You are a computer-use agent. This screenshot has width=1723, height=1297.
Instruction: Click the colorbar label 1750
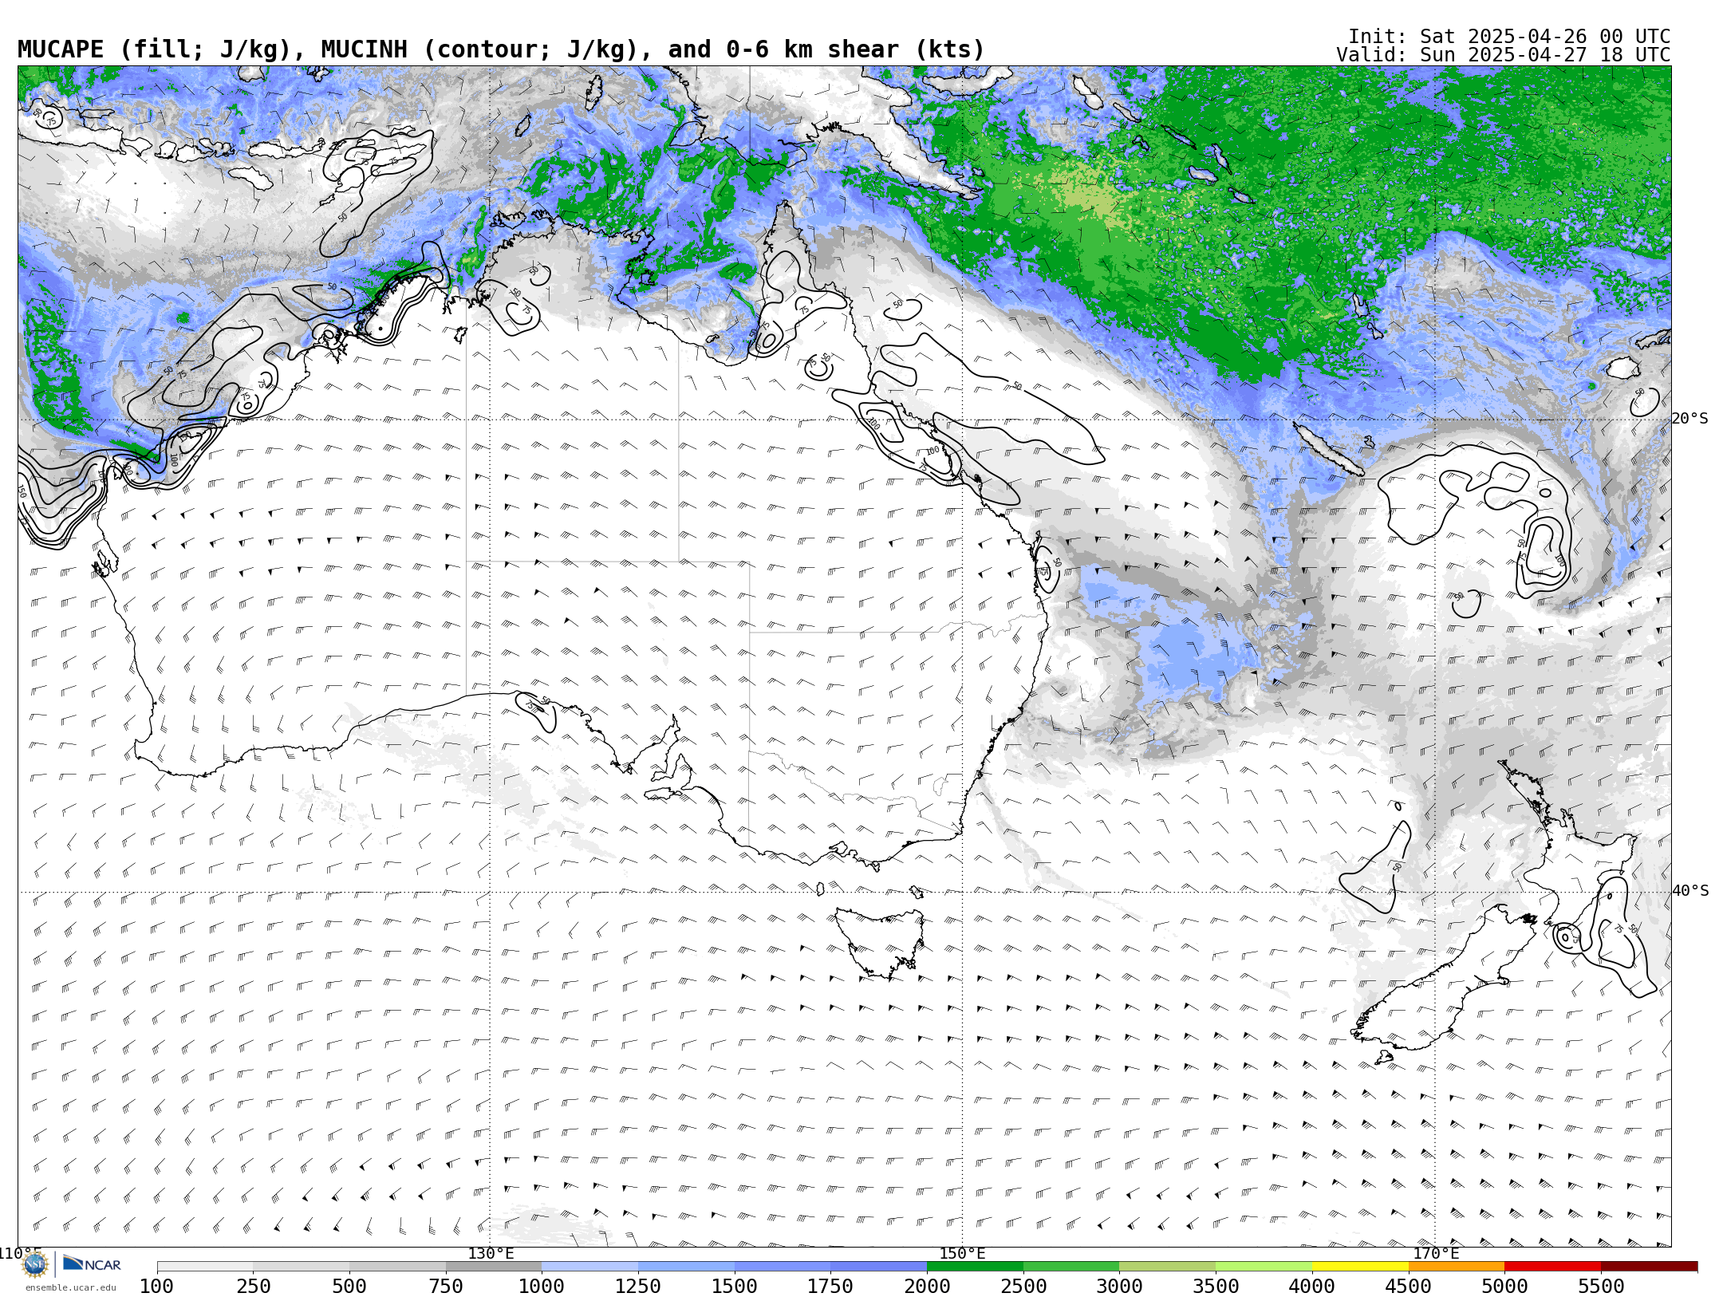(x=831, y=1287)
